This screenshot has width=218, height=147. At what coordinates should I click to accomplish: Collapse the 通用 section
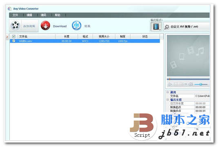tap(168, 92)
